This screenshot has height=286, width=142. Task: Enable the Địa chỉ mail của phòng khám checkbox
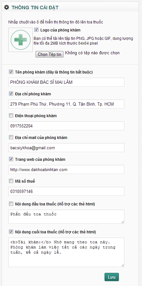click(11, 137)
